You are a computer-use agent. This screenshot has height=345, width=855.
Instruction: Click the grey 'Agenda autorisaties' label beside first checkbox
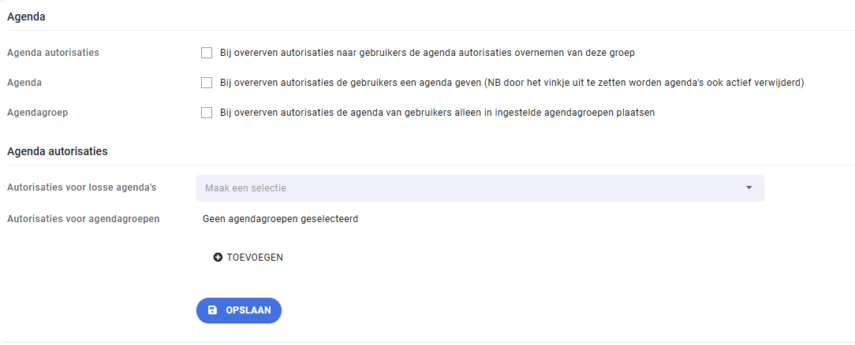[53, 54]
